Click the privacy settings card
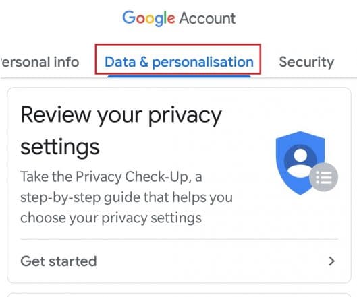357x297 pixels. [180, 185]
